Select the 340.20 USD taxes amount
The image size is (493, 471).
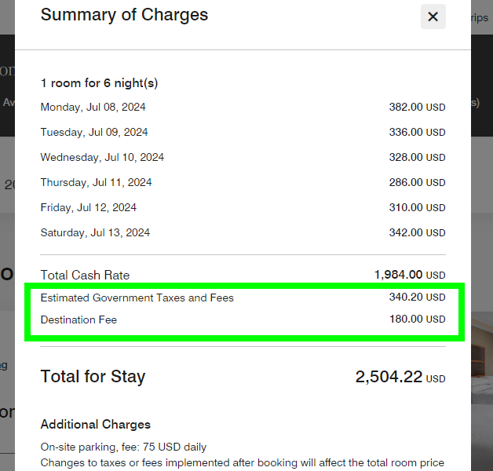tap(417, 298)
